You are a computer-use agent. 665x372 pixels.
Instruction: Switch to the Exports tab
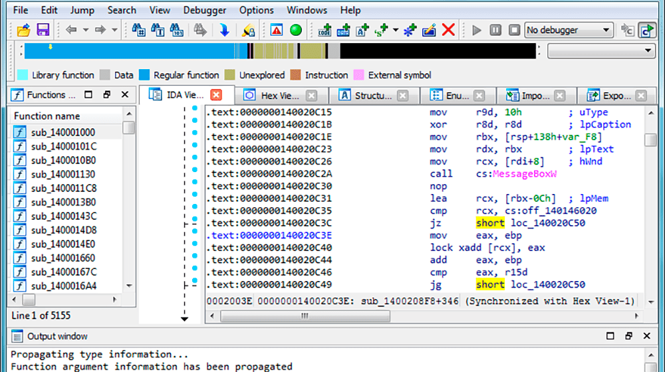[x=616, y=96]
